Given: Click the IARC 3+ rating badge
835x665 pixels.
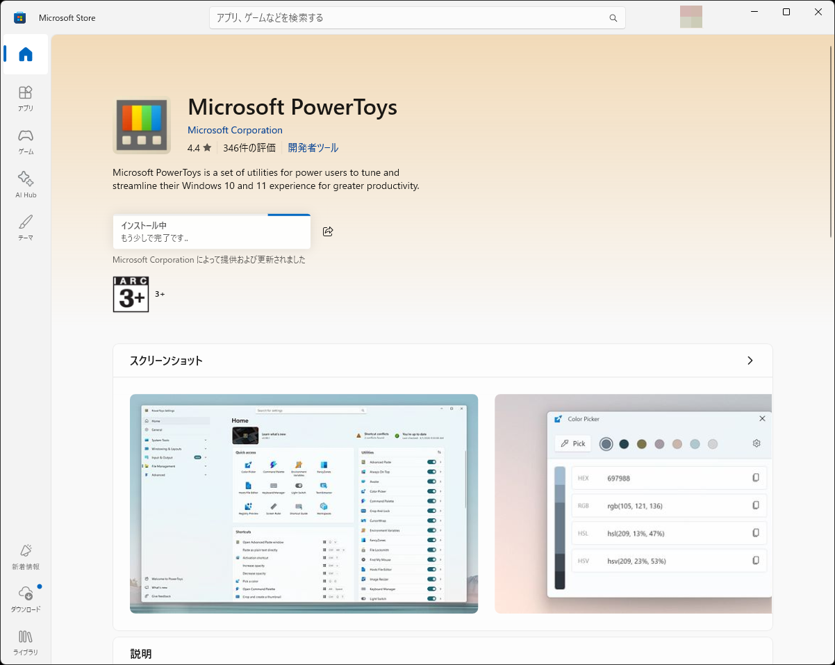Looking at the screenshot, I should pyautogui.click(x=131, y=294).
